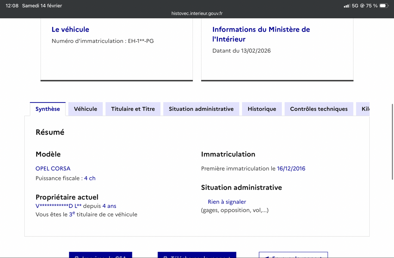Click the 4 ch fiscal power link
394x258 pixels.
pos(90,178)
